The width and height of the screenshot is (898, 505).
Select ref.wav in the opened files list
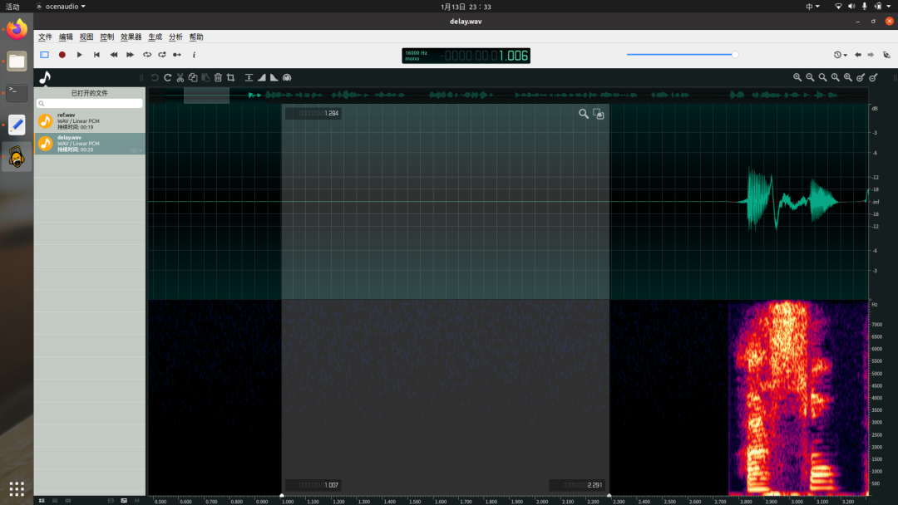coord(89,121)
